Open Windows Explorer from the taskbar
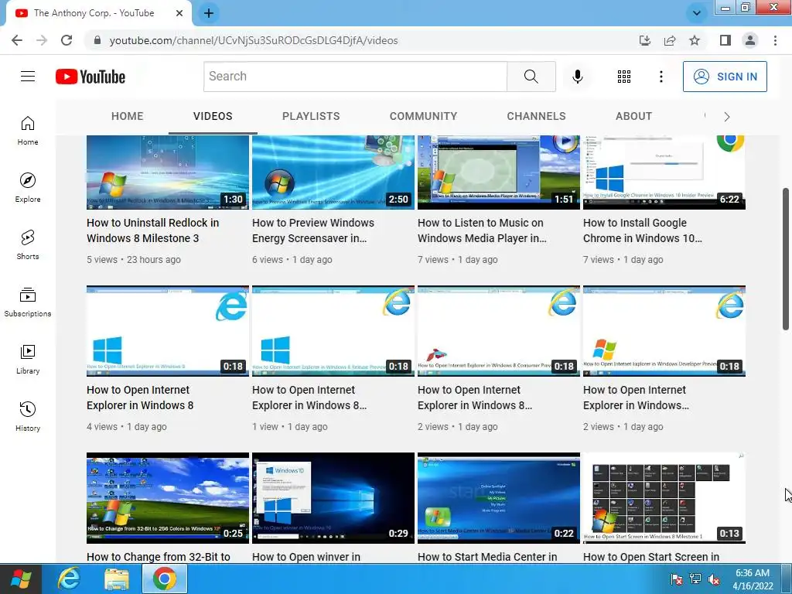The image size is (792, 594). [117, 579]
